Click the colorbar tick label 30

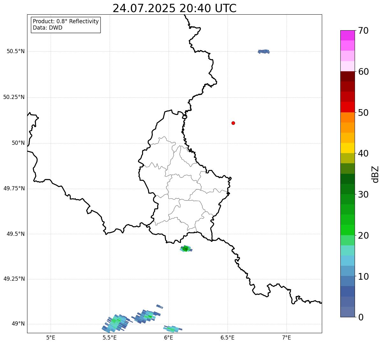(x=363, y=194)
